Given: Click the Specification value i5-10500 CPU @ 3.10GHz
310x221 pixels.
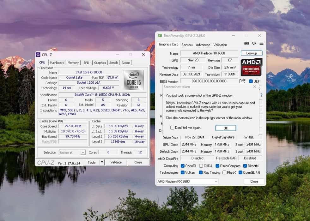Looking at the screenshot, I should [102, 95].
